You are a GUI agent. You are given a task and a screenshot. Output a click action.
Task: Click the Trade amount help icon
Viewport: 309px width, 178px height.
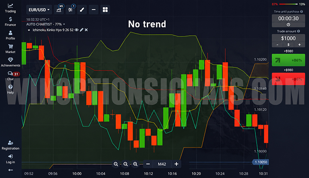click(299, 31)
